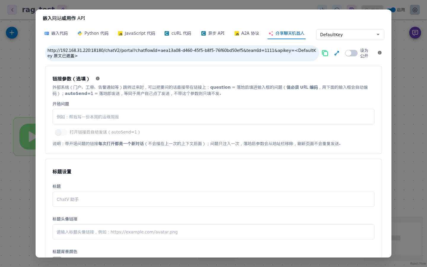Click the 标题头像链接 input field
The image size is (427, 267).
point(213,232)
